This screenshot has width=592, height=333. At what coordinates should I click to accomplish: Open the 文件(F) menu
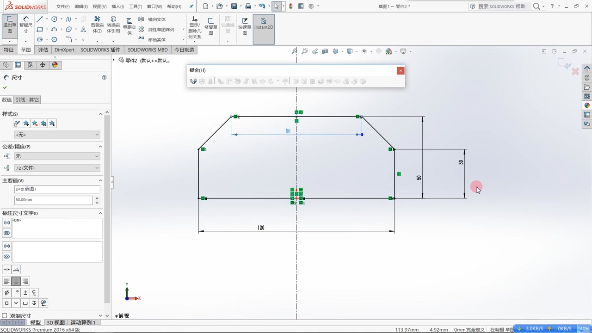[x=63, y=6]
